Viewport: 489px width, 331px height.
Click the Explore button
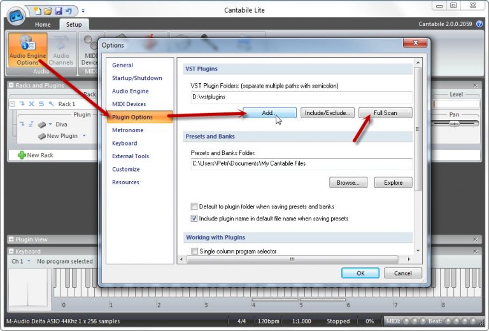(393, 182)
